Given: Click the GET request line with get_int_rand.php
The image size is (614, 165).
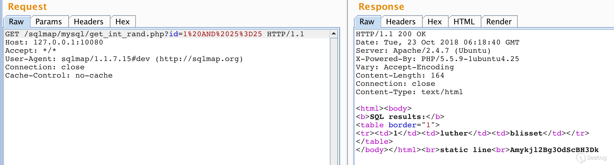Looking at the screenshot, I should 155,34.
